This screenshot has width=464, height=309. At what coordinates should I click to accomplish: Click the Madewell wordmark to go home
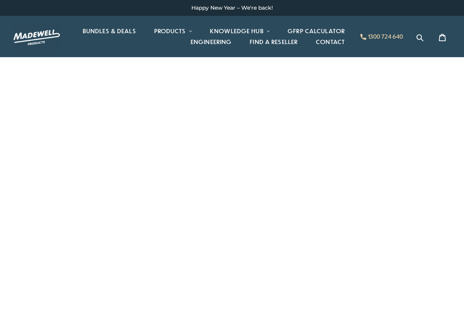coord(37,37)
